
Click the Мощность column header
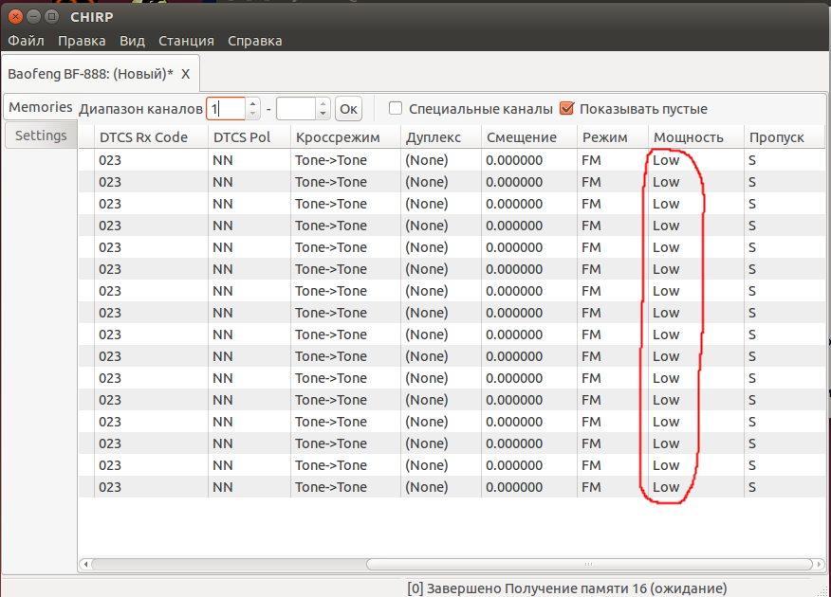click(689, 137)
